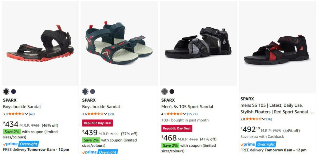Open navy buckle sandal product image
The width and height of the screenshot is (317, 154).
pos(119,44)
